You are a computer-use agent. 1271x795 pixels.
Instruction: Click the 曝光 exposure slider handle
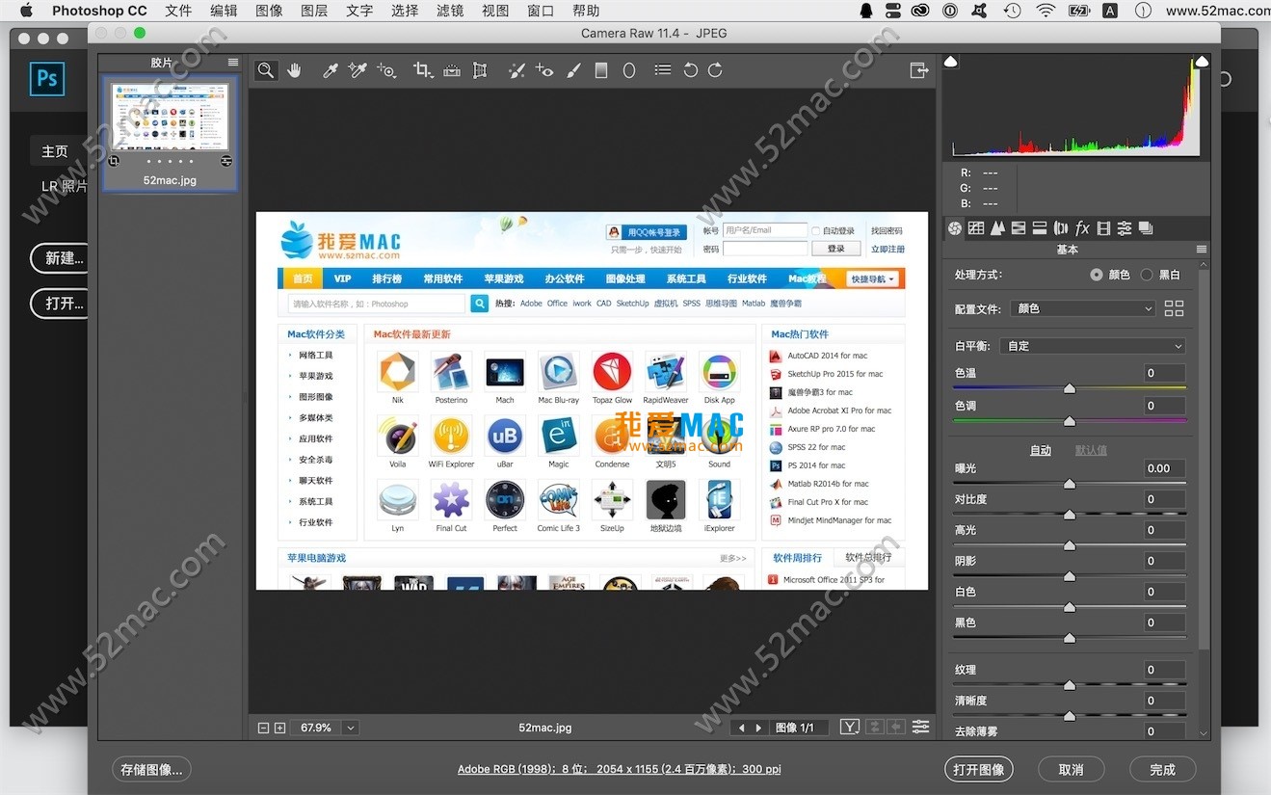[1069, 484]
